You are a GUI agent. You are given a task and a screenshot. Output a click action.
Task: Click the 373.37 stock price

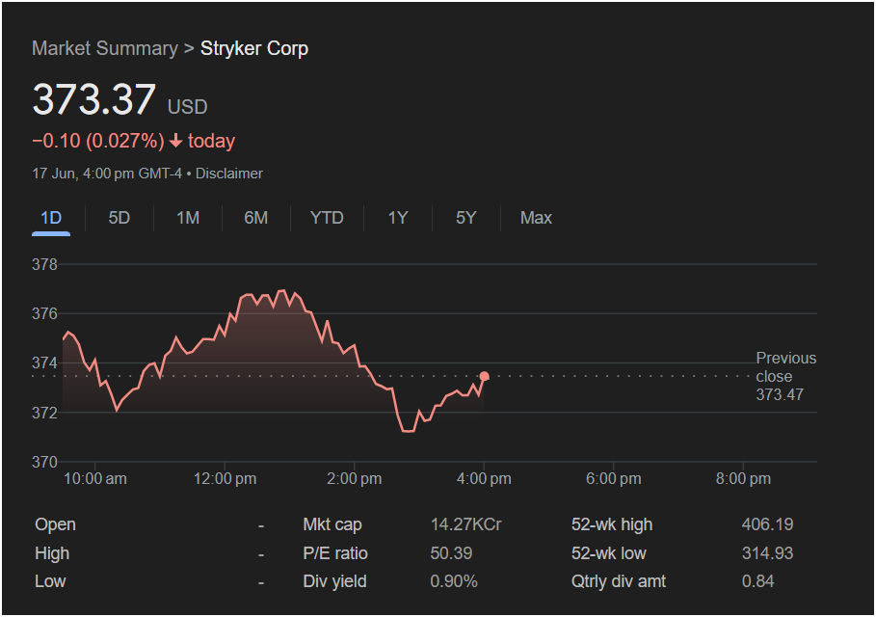pos(93,99)
